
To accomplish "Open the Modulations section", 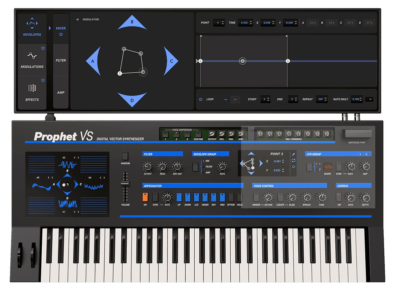I will [x=32, y=60].
